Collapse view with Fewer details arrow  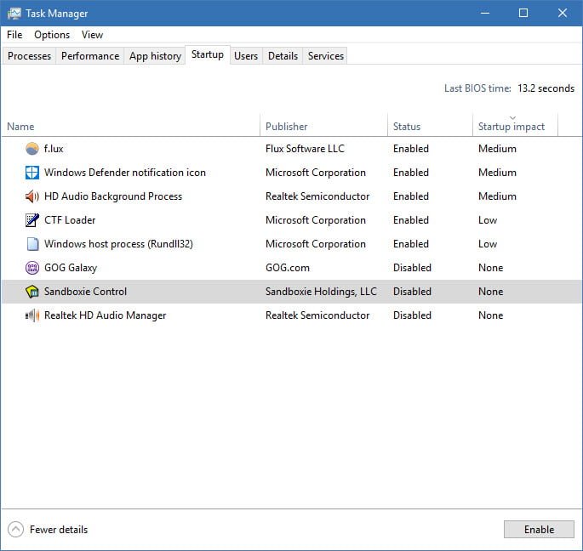tap(15, 530)
